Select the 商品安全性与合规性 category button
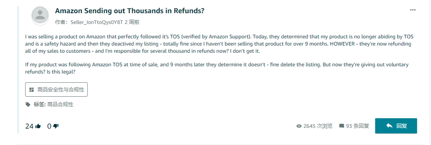 pyautogui.click(x=56, y=89)
